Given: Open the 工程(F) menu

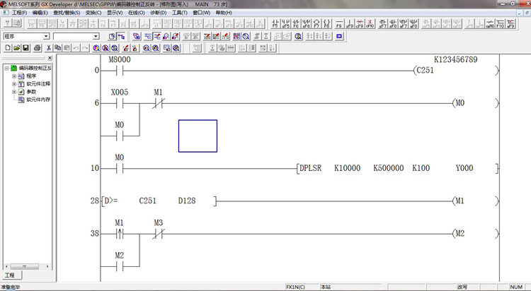Looking at the screenshot, I should coord(19,13).
